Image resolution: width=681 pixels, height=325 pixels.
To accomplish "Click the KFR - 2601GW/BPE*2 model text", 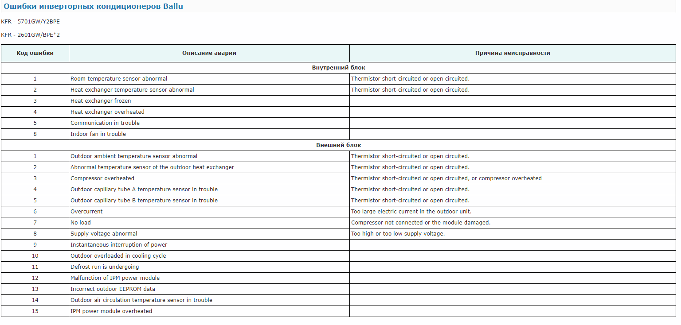I will click(31, 35).
